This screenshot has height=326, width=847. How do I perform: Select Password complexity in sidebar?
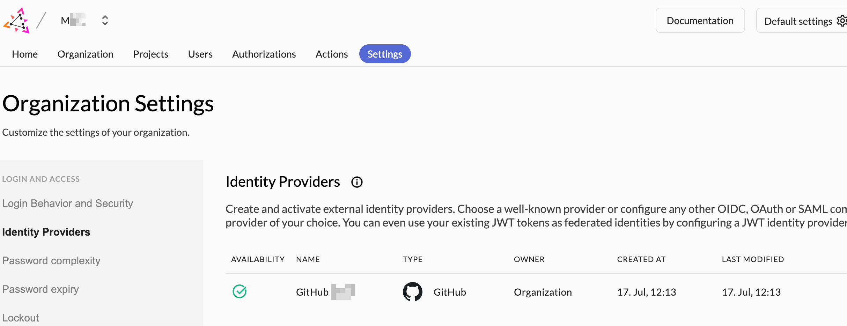point(51,261)
